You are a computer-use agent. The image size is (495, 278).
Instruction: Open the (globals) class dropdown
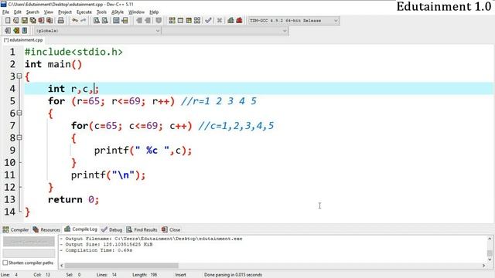tap(97, 31)
